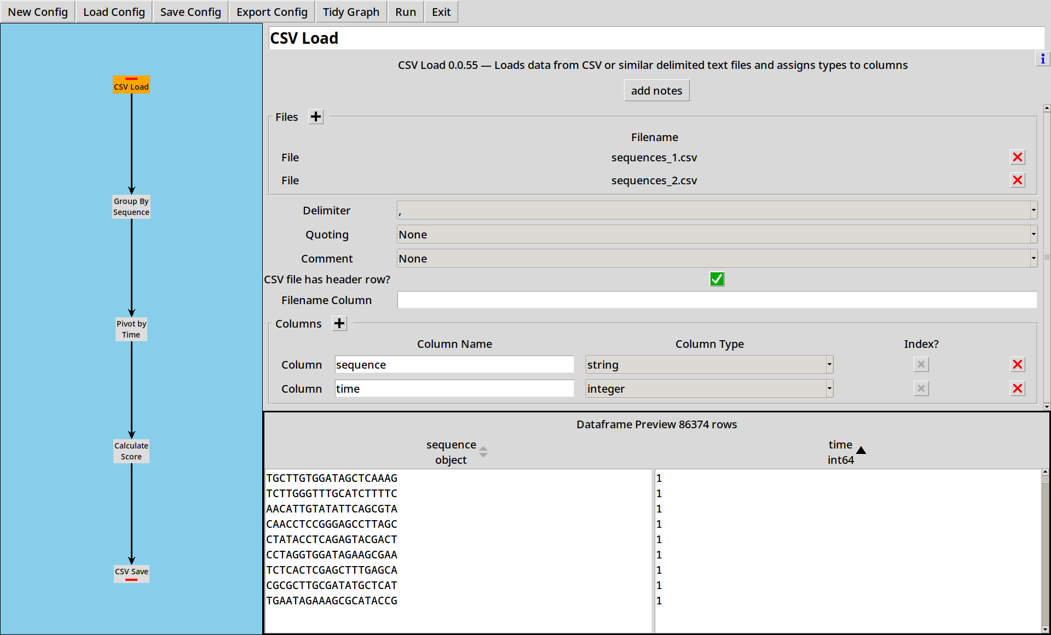Select the Pivot by Time node

tap(131, 329)
